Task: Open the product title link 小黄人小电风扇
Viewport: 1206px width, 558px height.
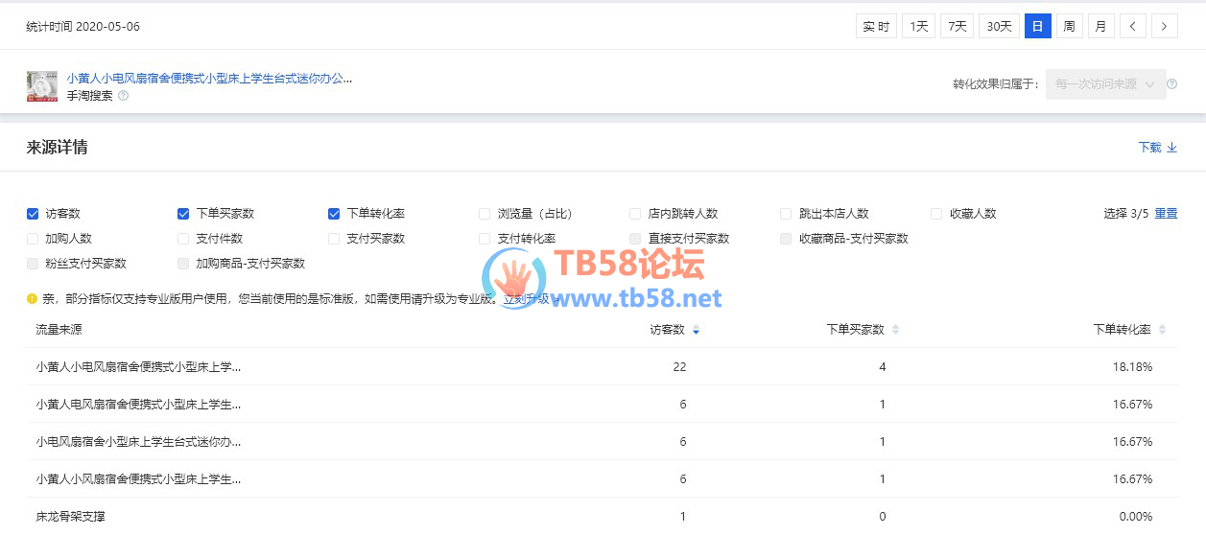Action: pyautogui.click(x=209, y=79)
